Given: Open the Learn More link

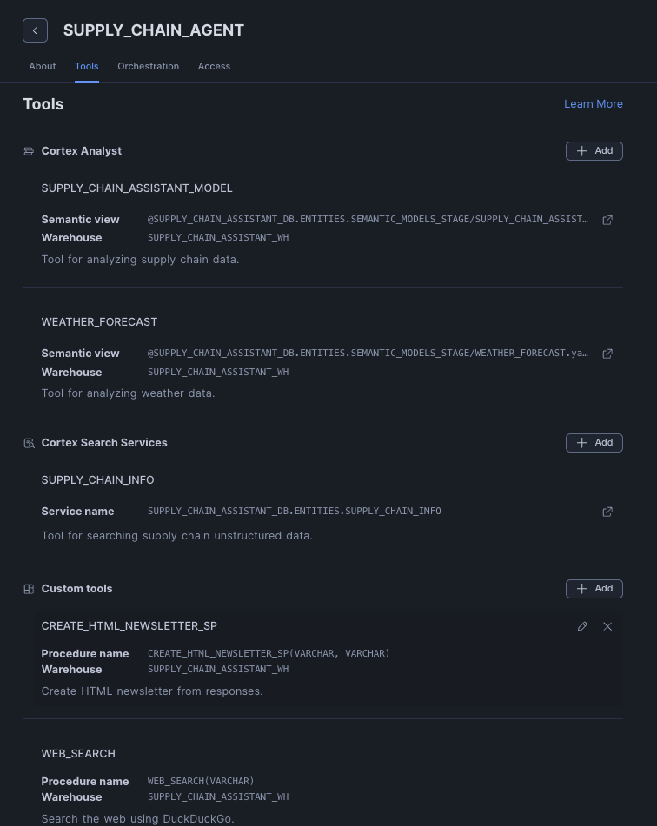Looking at the screenshot, I should coord(594,103).
